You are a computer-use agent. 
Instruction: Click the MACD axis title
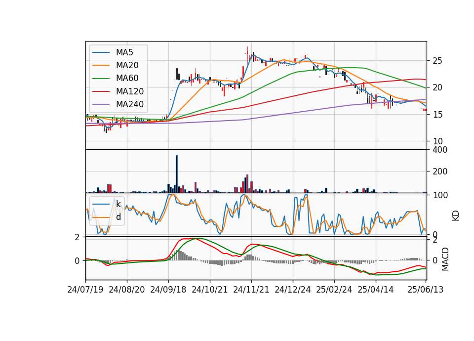[x=445, y=259]
